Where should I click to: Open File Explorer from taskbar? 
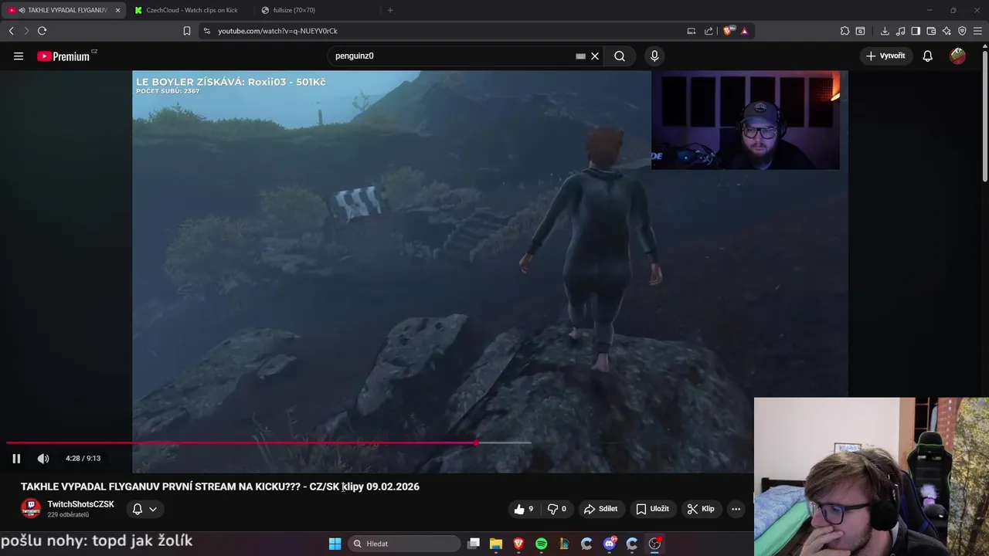[496, 544]
